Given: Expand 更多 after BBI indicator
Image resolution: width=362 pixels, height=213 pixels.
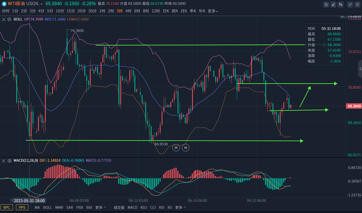Looking at the screenshot, I should pyautogui.click(x=101, y=208).
